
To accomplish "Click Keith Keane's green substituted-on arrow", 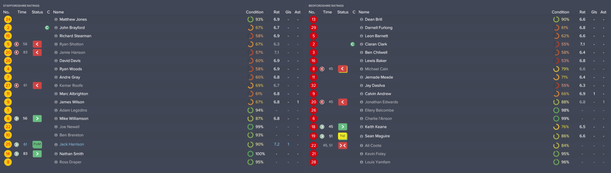I will click(x=342, y=127).
